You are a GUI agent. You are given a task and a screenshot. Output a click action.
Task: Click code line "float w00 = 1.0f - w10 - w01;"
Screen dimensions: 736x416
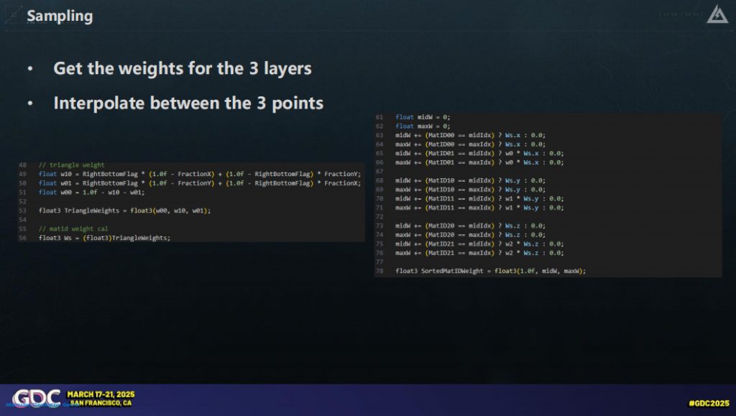click(x=91, y=193)
